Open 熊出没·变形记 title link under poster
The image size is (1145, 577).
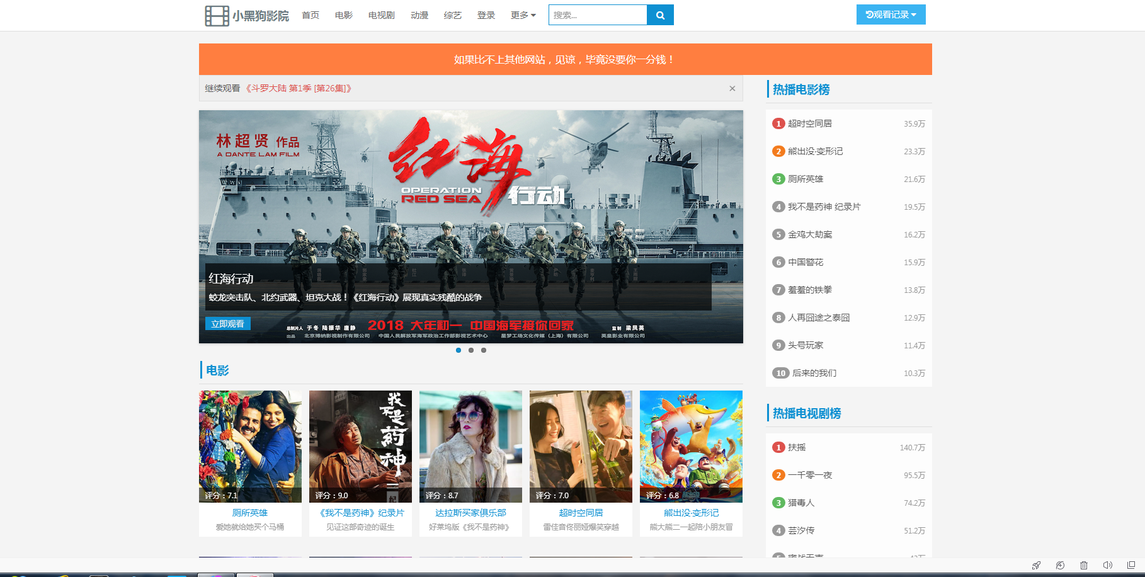pyautogui.click(x=691, y=513)
